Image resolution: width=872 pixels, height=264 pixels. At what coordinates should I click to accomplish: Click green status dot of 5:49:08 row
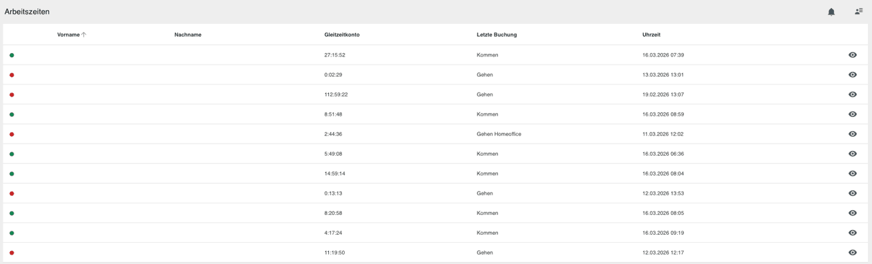12,154
